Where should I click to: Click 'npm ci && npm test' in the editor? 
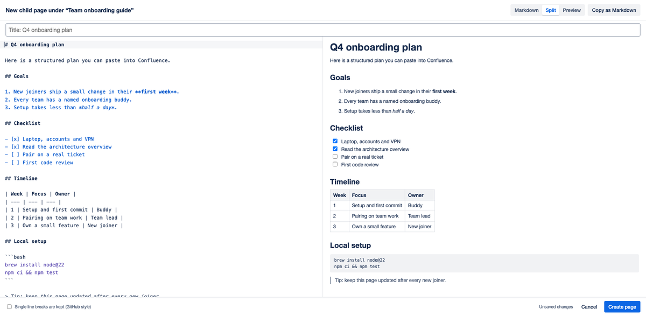pyautogui.click(x=31, y=272)
